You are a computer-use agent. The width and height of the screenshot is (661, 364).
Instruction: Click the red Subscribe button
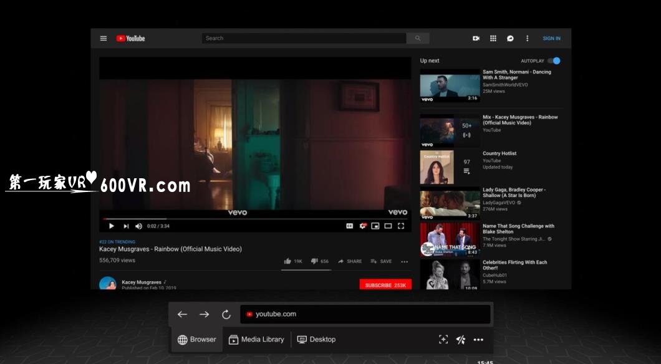385,285
